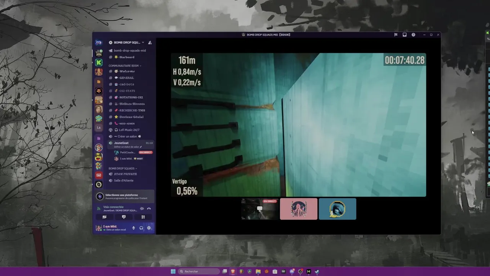This screenshot has height=276, width=490.
Task: Disconnect from voice with hang-up icon
Action: click(149, 209)
